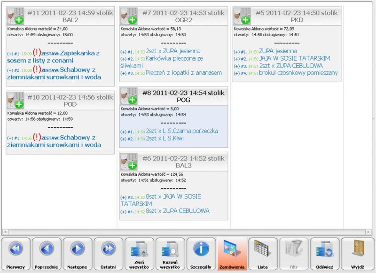Viewport: 376px width, 273px height.
Task: Click chef icon on order #7
Action: (128, 16)
